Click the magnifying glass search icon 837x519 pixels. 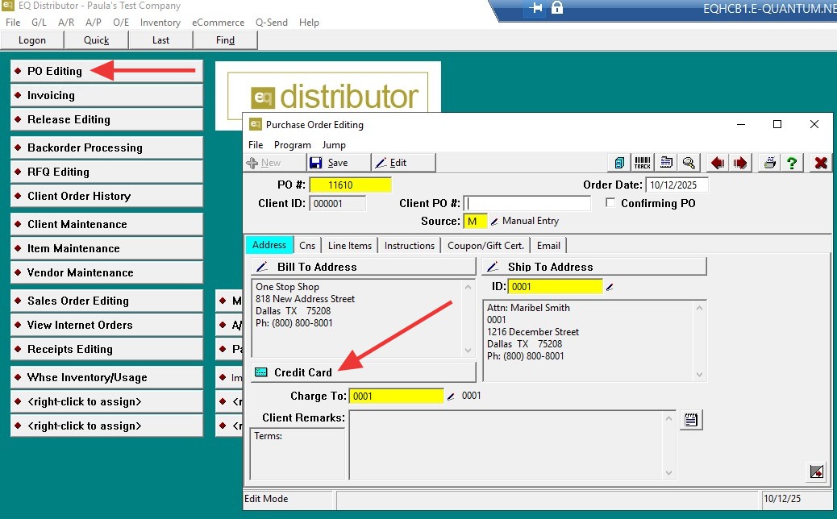point(689,163)
